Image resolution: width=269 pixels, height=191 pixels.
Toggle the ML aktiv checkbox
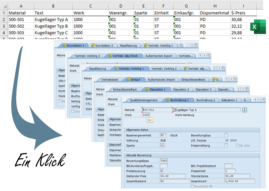tap(238, 146)
